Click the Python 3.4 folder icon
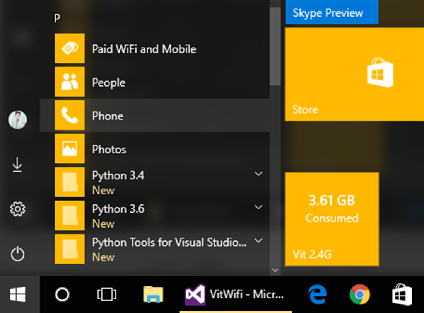The height and width of the screenshot is (313, 424). click(70, 182)
